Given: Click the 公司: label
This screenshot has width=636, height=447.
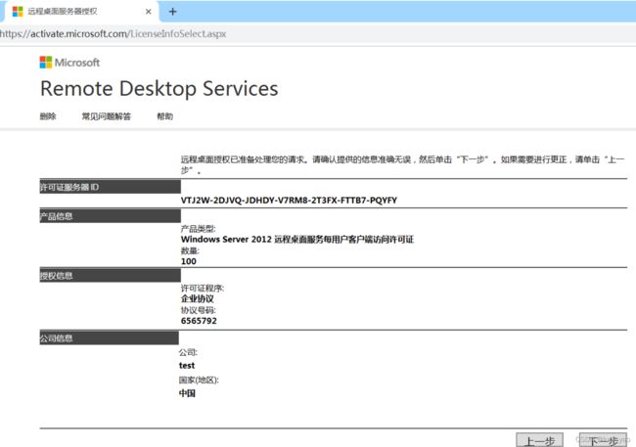Looking at the screenshot, I should (188, 352).
